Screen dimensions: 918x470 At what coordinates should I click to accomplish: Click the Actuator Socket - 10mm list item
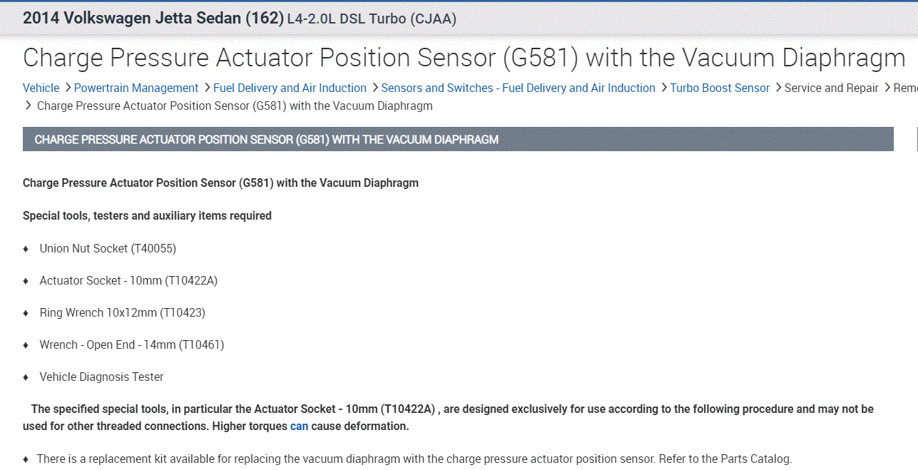point(128,281)
